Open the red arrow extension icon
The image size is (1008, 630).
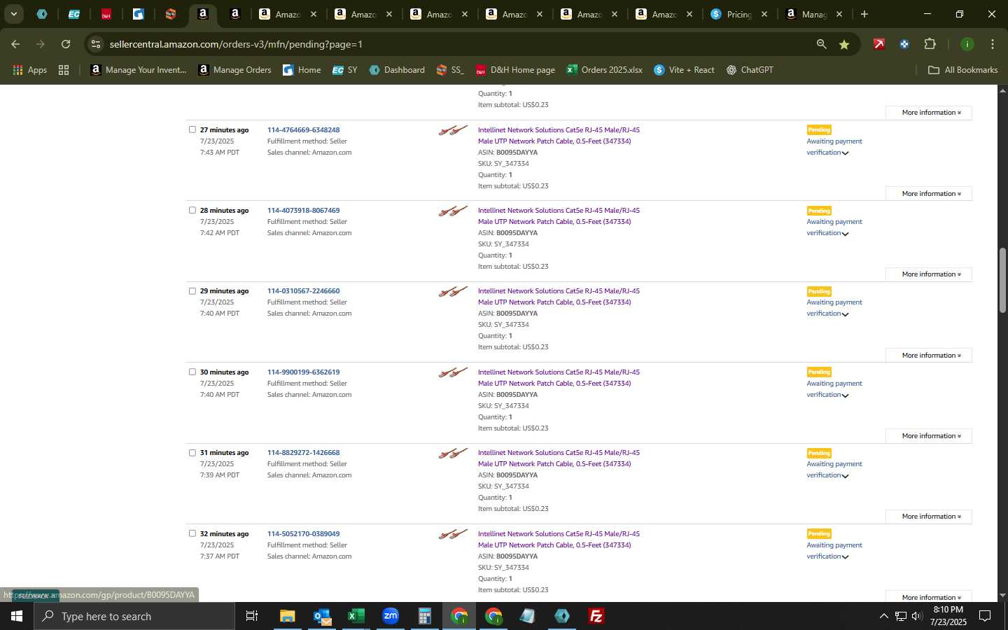(879, 44)
